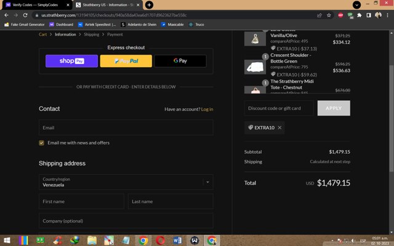
Task: Open the Dashboard bookmark
Action: coord(62,25)
